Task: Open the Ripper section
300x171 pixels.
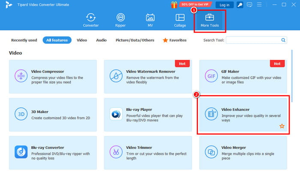Action: [x=120, y=20]
